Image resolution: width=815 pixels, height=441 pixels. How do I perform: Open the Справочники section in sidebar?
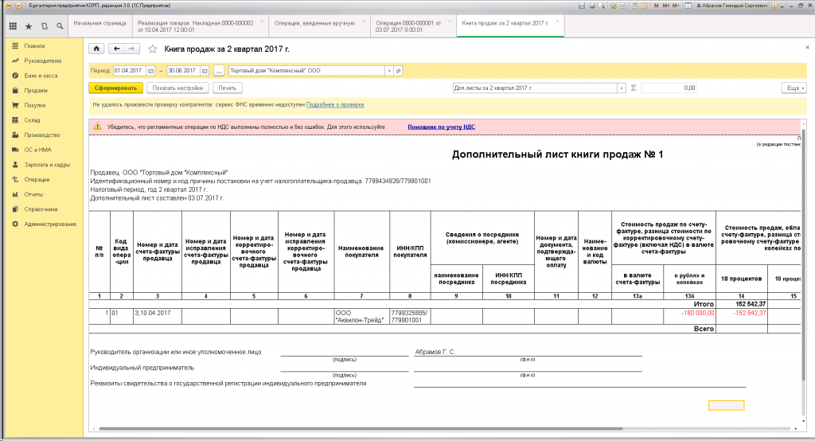click(x=41, y=209)
